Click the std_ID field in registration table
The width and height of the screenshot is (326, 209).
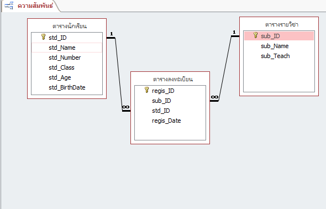coord(170,111)
